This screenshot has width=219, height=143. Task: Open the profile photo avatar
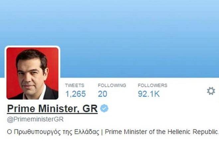tap(33, 73)
